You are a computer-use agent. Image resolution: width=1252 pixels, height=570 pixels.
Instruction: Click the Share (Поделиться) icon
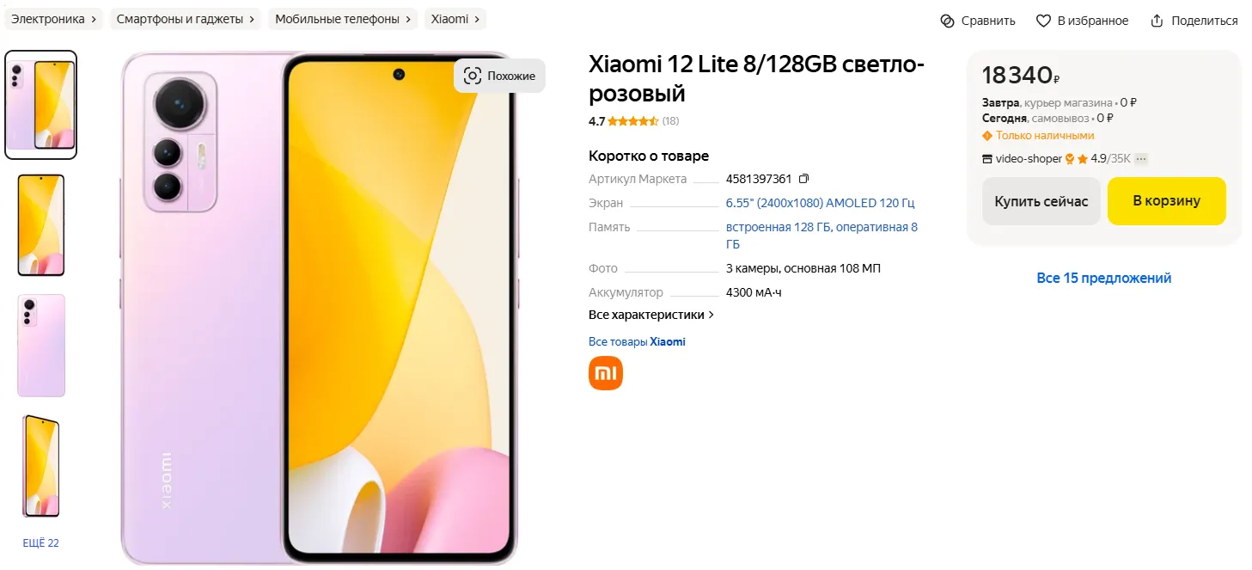(x=1157, y=21)
